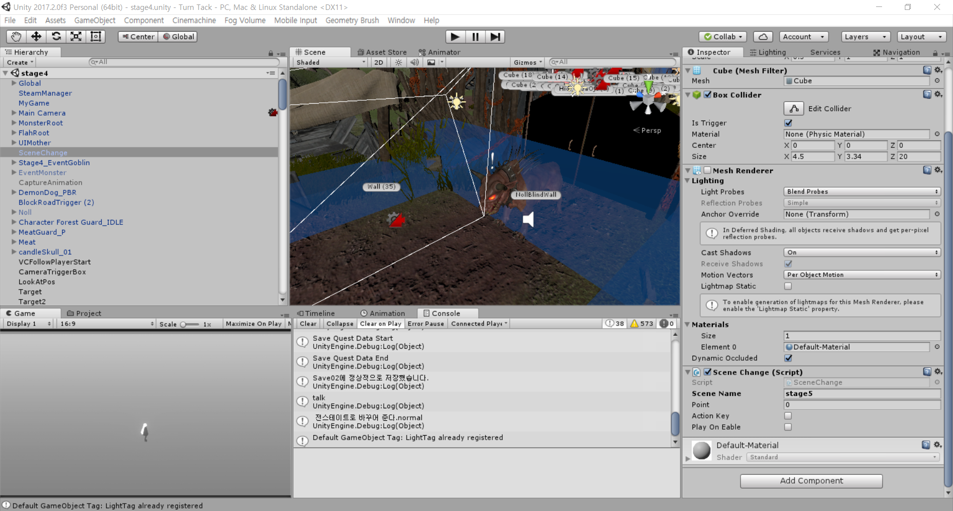Viewport: 953px width, 511px height.
Task: Uncheck the Is Trigger checkbox
Action: [788, 123]
